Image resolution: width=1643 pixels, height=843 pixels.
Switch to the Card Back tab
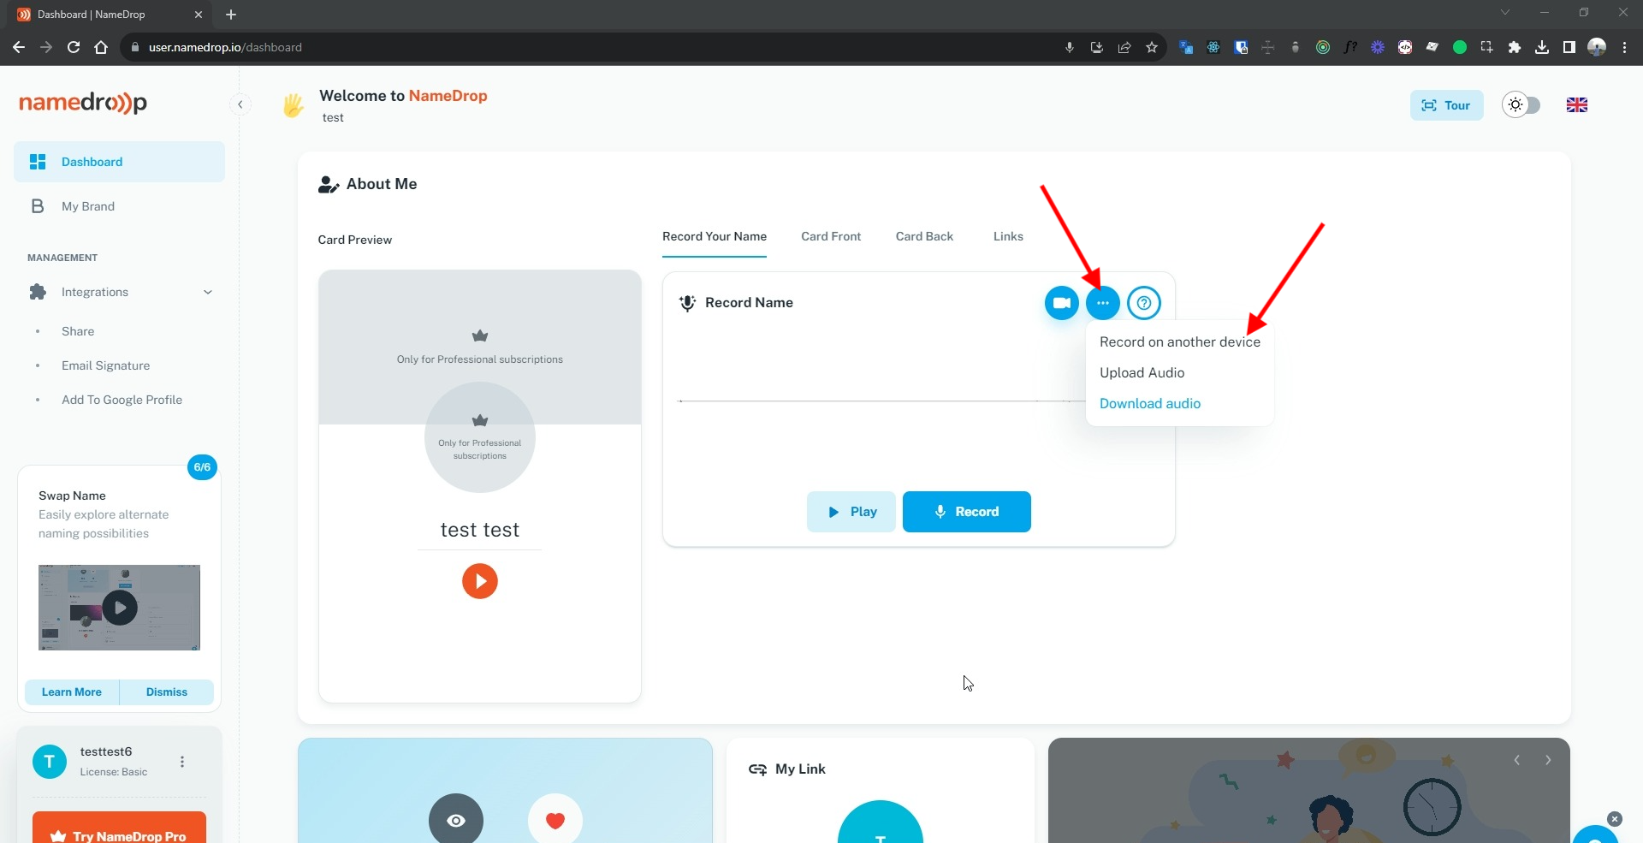pos(924,236)
